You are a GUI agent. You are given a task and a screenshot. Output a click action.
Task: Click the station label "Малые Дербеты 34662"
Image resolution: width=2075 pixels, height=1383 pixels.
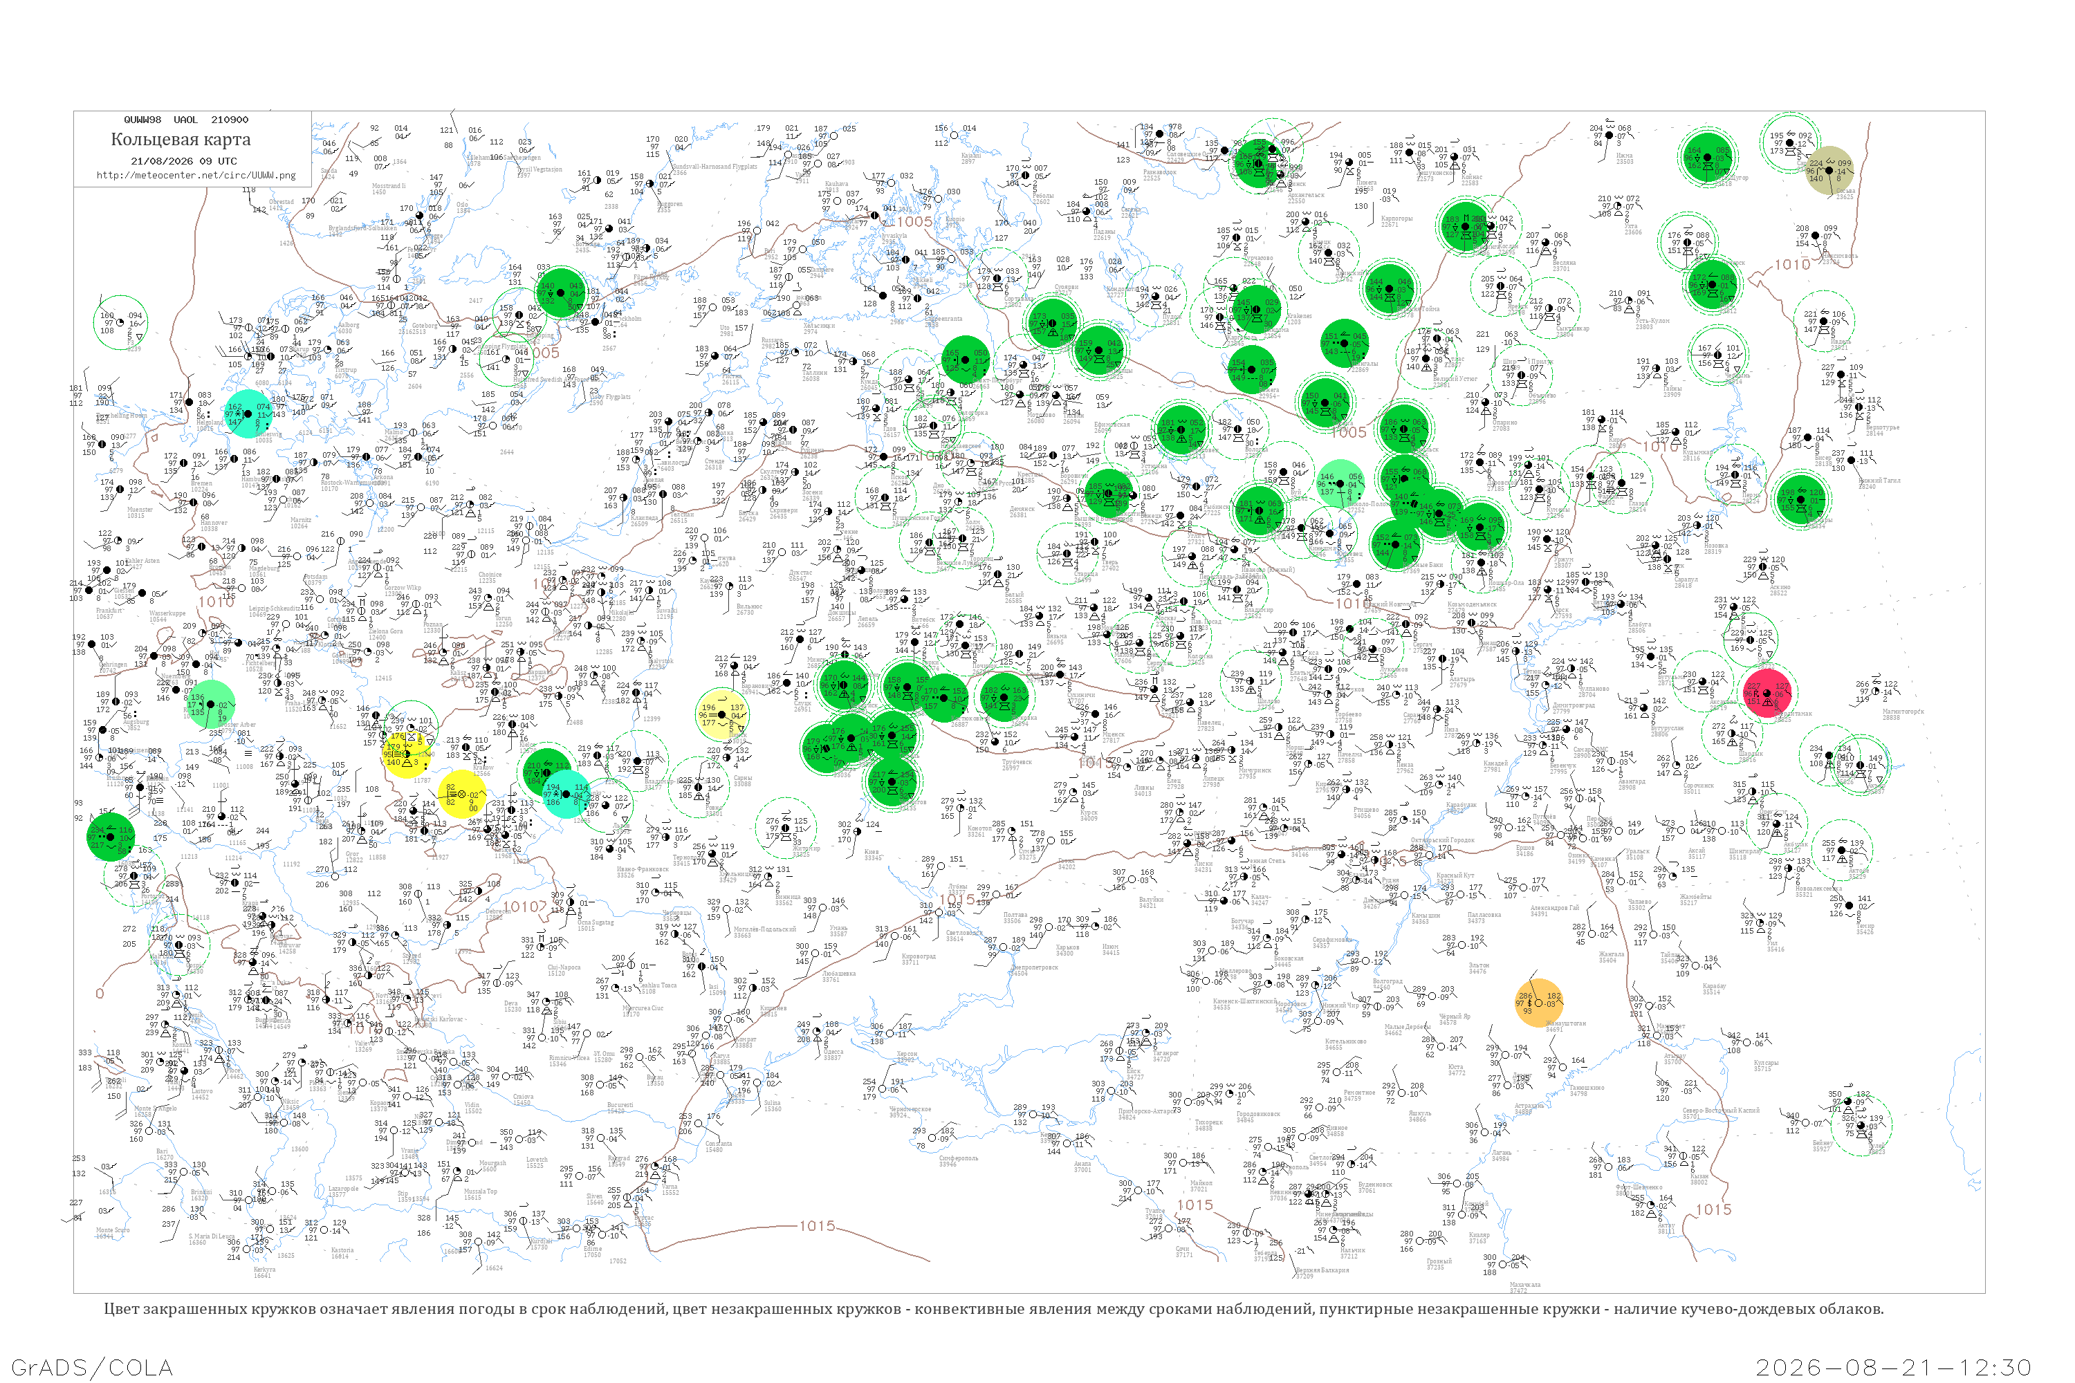click(x=1407, y=1030)
